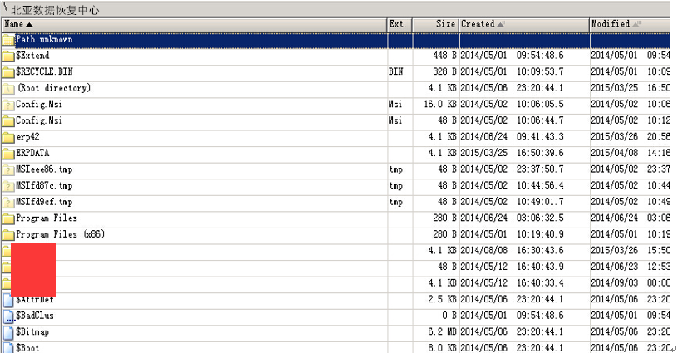
Task: Click the modified date 2014/06/23
Action: (614, 267)
